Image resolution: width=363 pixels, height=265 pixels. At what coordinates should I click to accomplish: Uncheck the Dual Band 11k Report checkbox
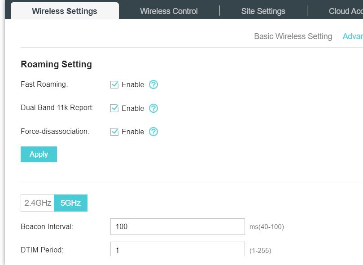point(114,108)
